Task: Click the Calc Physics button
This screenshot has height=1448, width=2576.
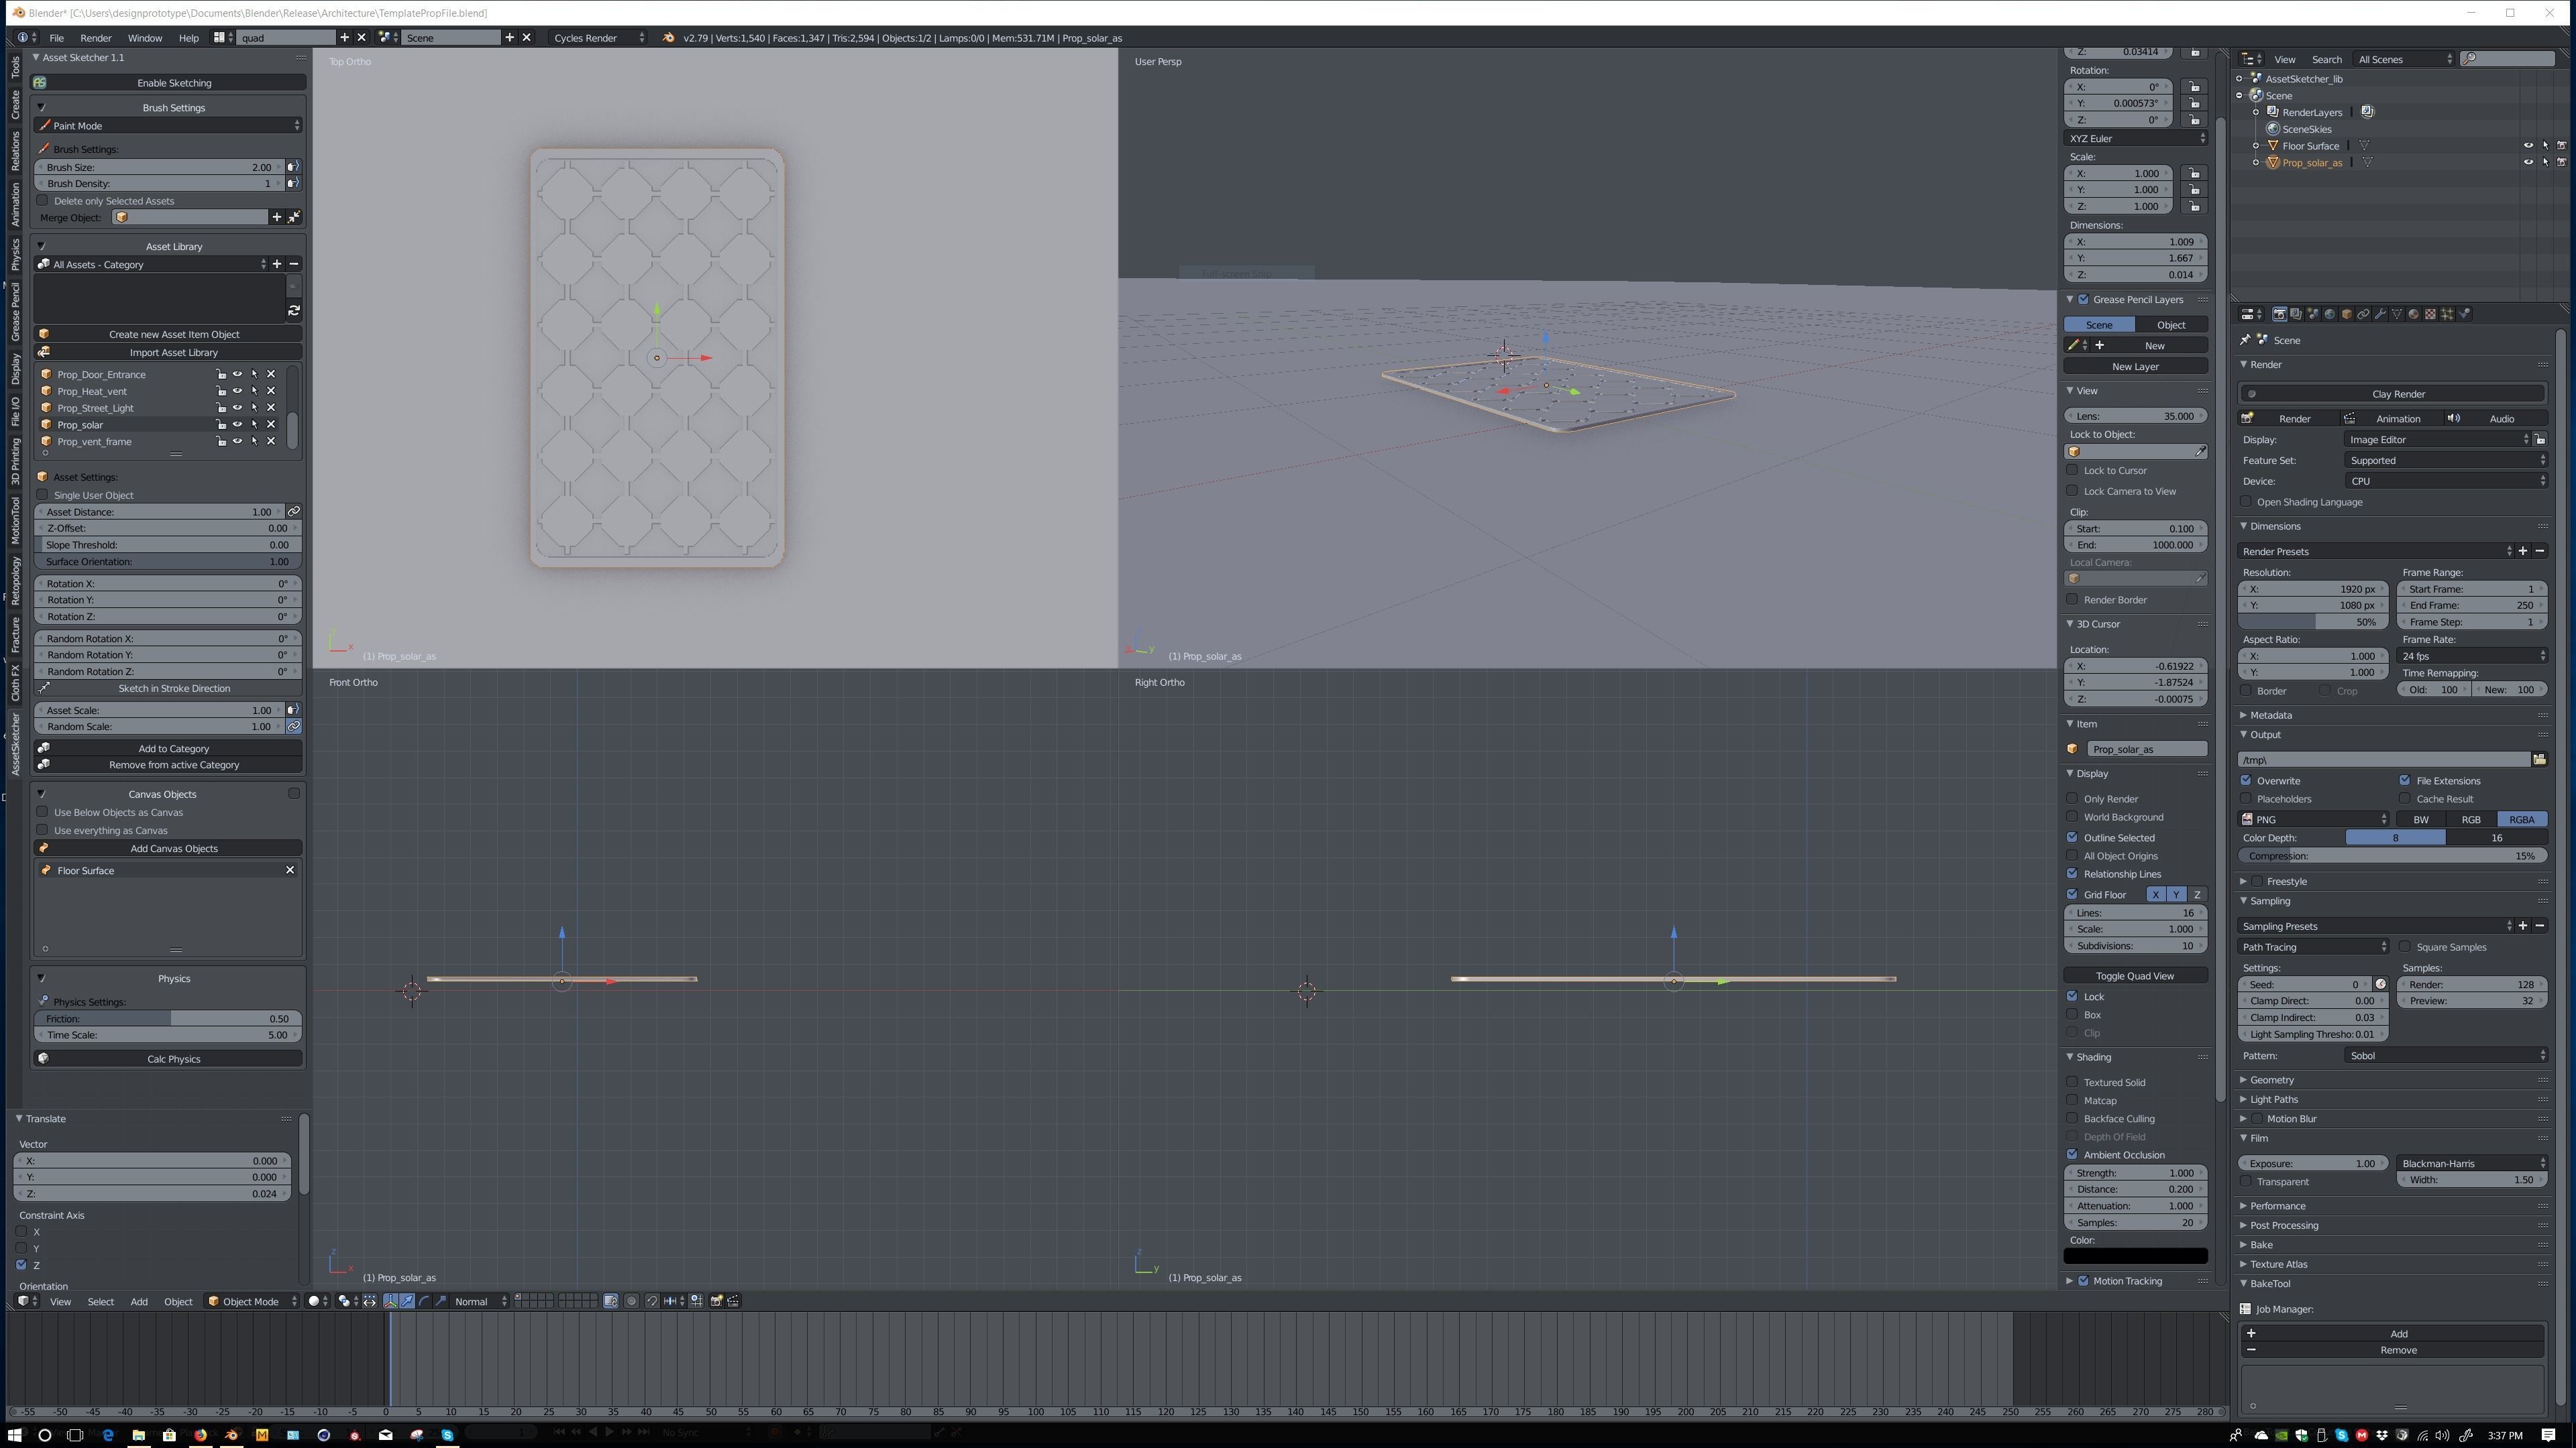Action: (x=173, y=1059)
